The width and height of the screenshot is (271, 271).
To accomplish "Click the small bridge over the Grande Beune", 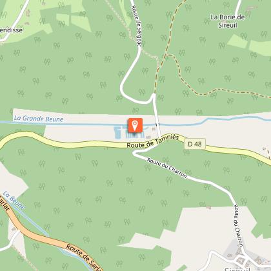I will 157,125.
